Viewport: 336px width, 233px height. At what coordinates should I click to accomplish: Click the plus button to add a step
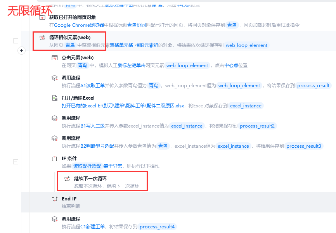point(21,50)
